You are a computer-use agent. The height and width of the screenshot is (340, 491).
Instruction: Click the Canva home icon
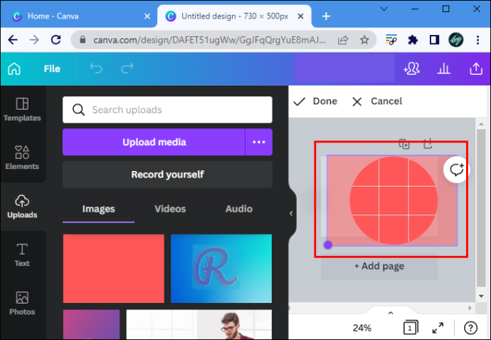14,68
